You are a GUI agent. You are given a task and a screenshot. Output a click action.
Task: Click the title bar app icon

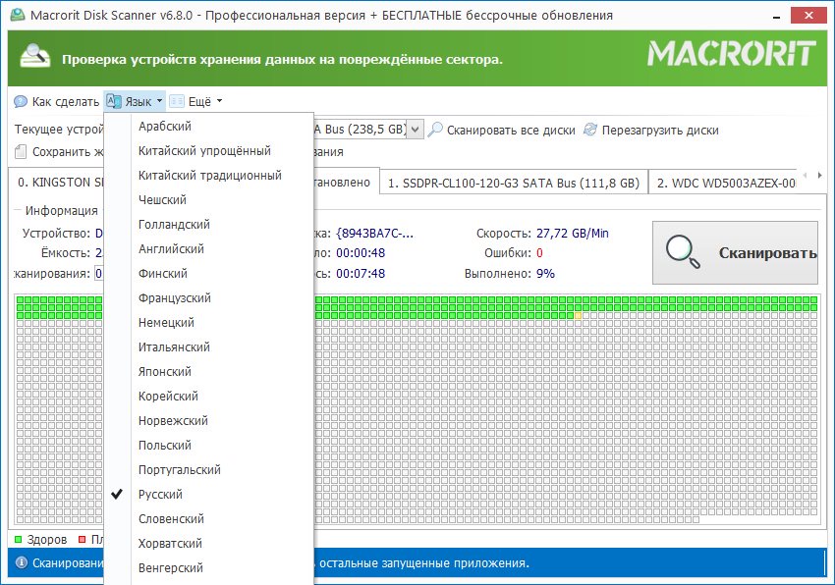click(18, 15)
